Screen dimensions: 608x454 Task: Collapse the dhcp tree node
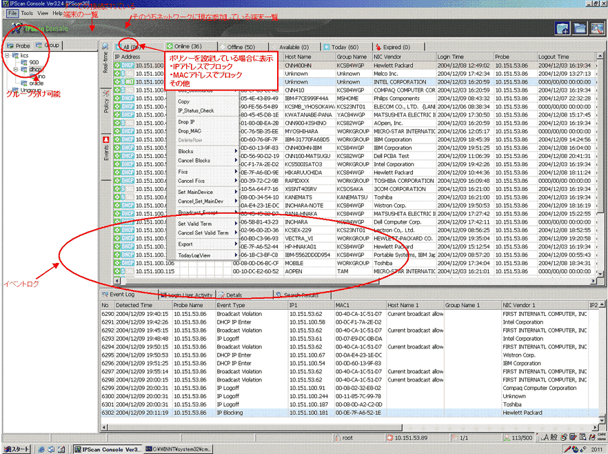pyautogui.click(x=17, y=69)
